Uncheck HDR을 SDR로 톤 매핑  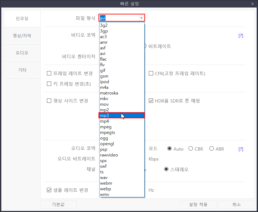pos(151,101)
